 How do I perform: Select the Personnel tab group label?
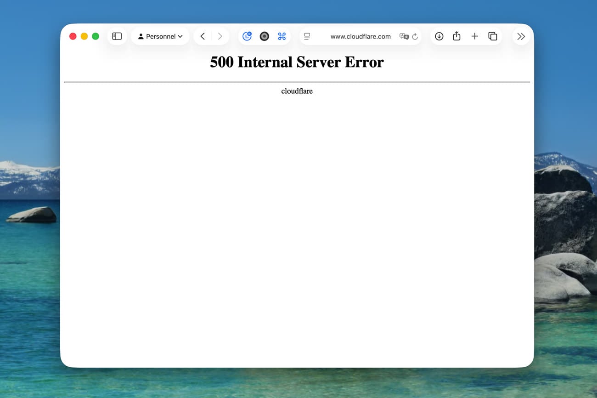click(x=161, y=36)
